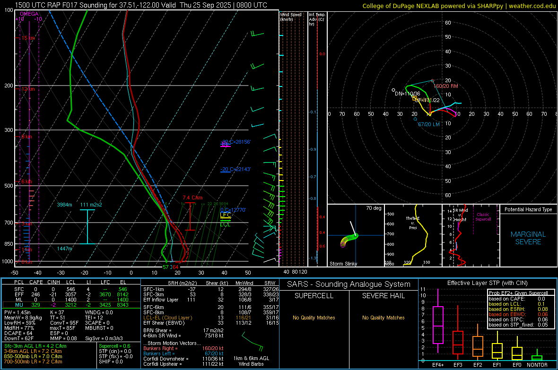Click the 1447m effective layer base label
The image size is (558, 370).
(x=64, y=249)
